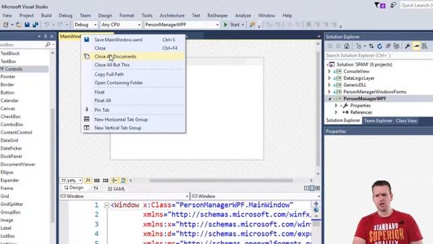Select Pin Tab menu entry
Screen dimensions: 433x244
(x=133, y=110)
